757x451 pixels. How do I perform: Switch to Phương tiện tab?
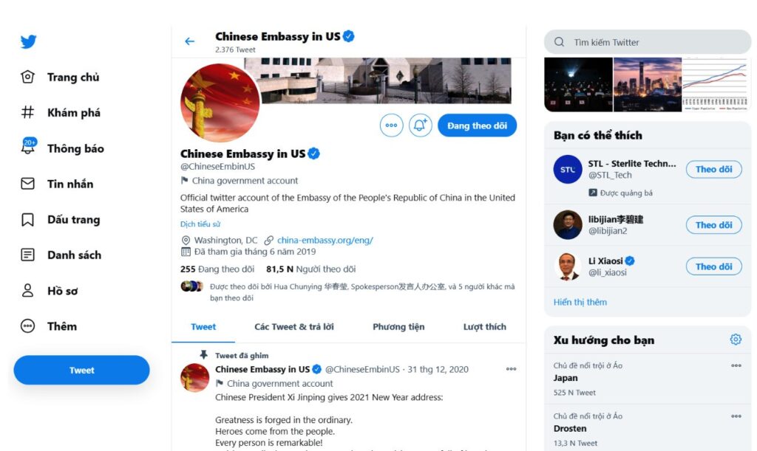coord(398,327)
